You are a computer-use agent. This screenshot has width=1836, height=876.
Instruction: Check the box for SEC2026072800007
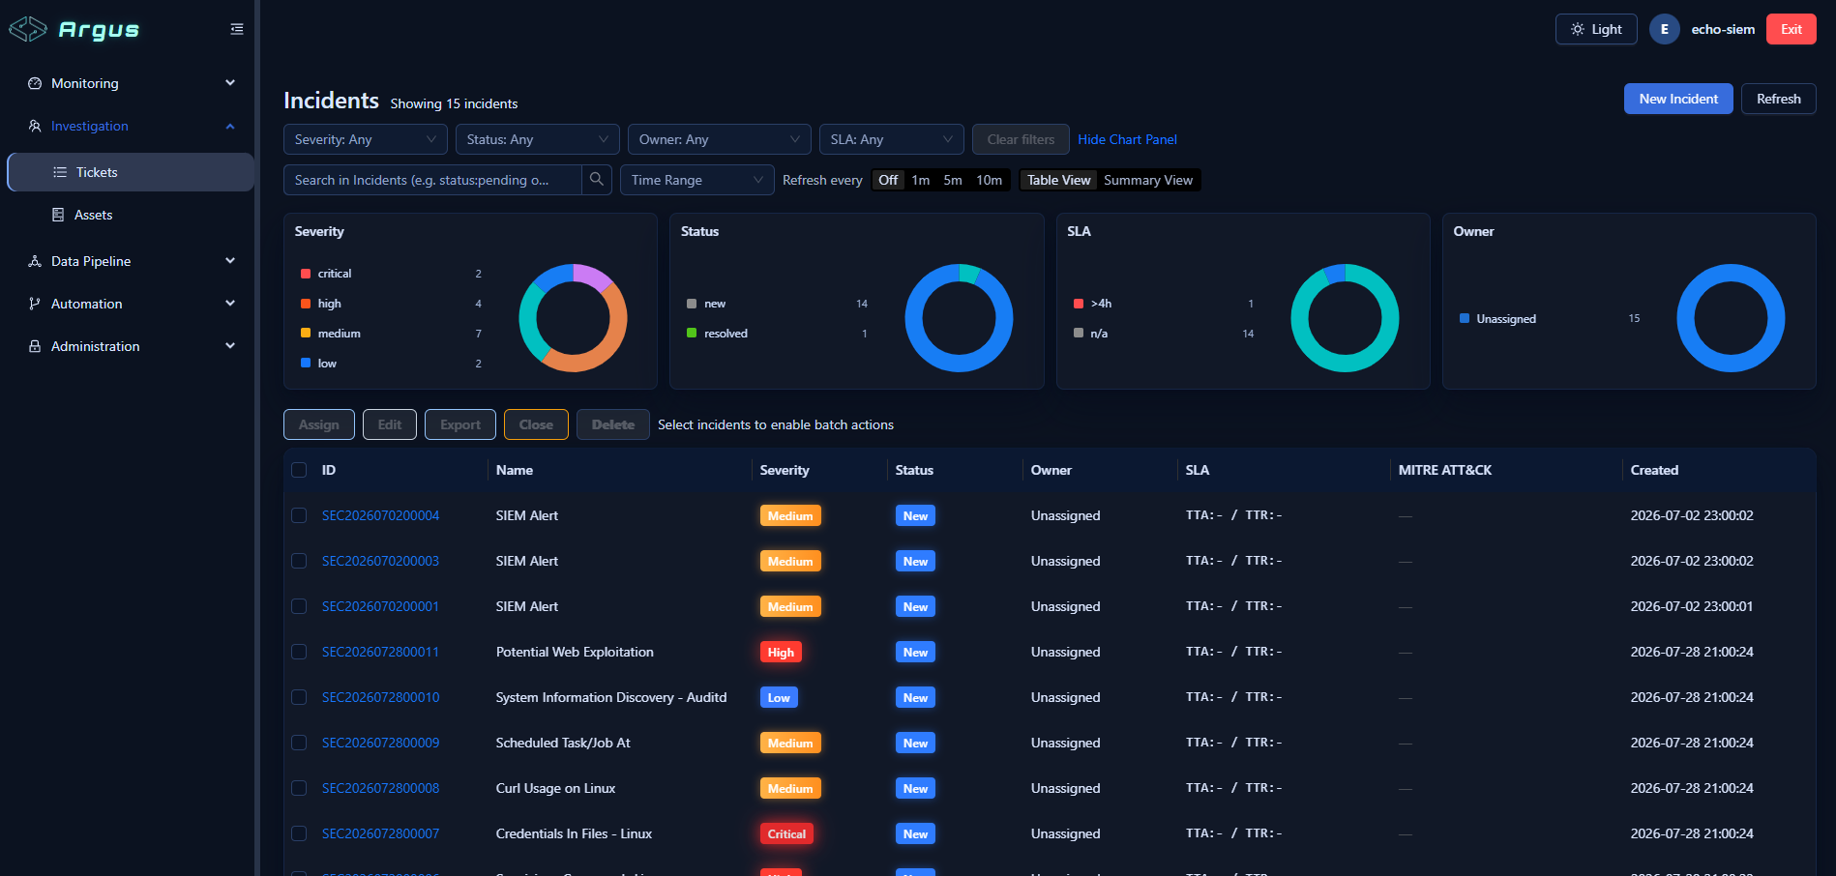coord(299,833)
